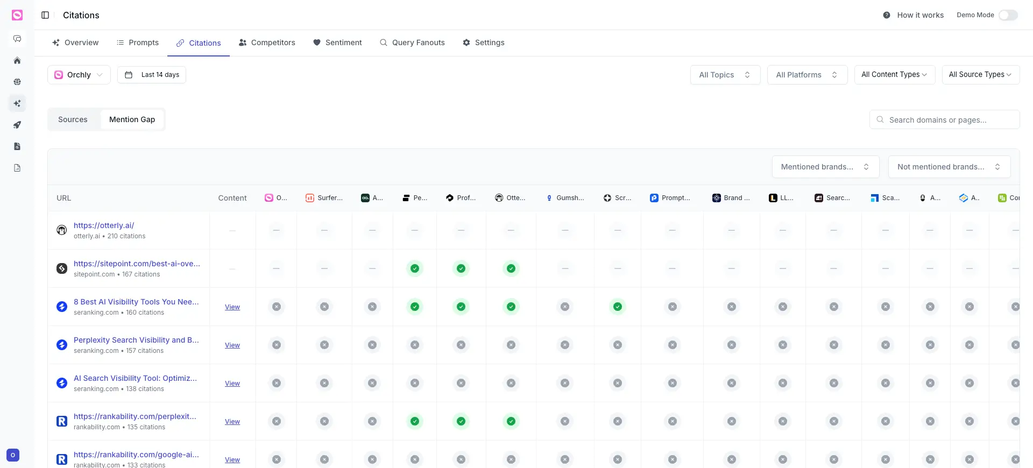Click the Citations page title
The width and height of the screenshot is (1033, 468).
[x=81, y=15]
